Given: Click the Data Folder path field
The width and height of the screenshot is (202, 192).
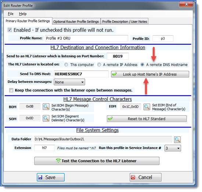Looking at the screenshot, I should tap(103, 139).
